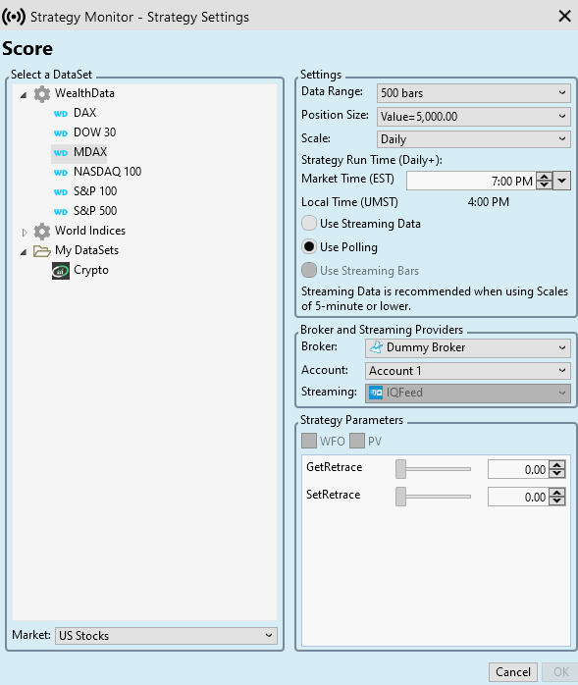The height and width of the screenshot is (685, 578).
Task: Click the SetRetrace value input field
Action: 518,497
